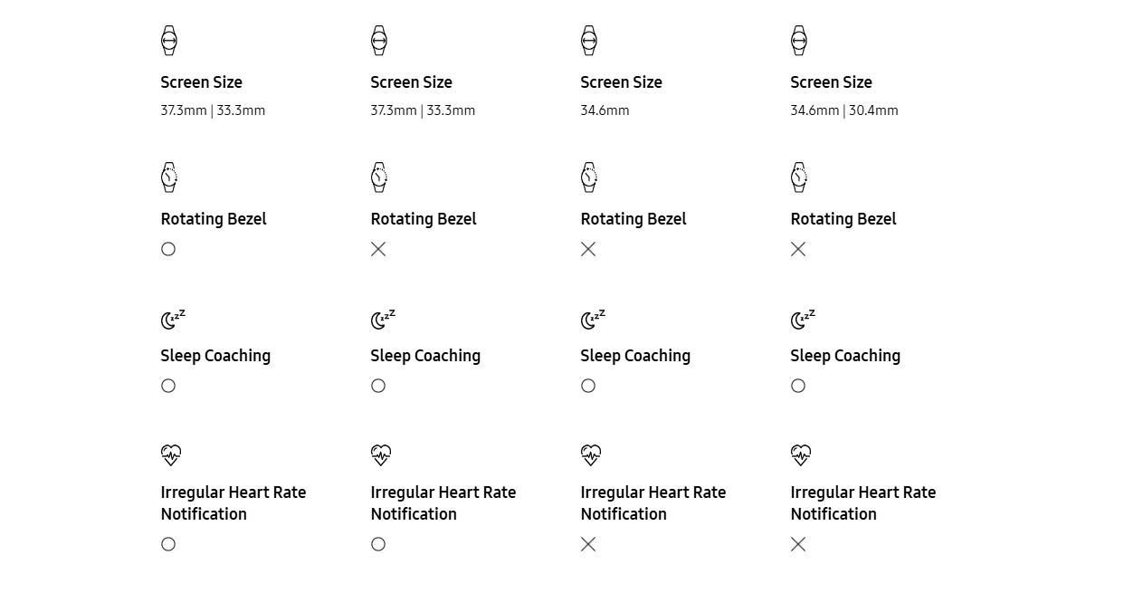Click the X mark under fourth column Rotating Bezel
The height and width of the screenshot is (593, 1124).
point(798,249)
